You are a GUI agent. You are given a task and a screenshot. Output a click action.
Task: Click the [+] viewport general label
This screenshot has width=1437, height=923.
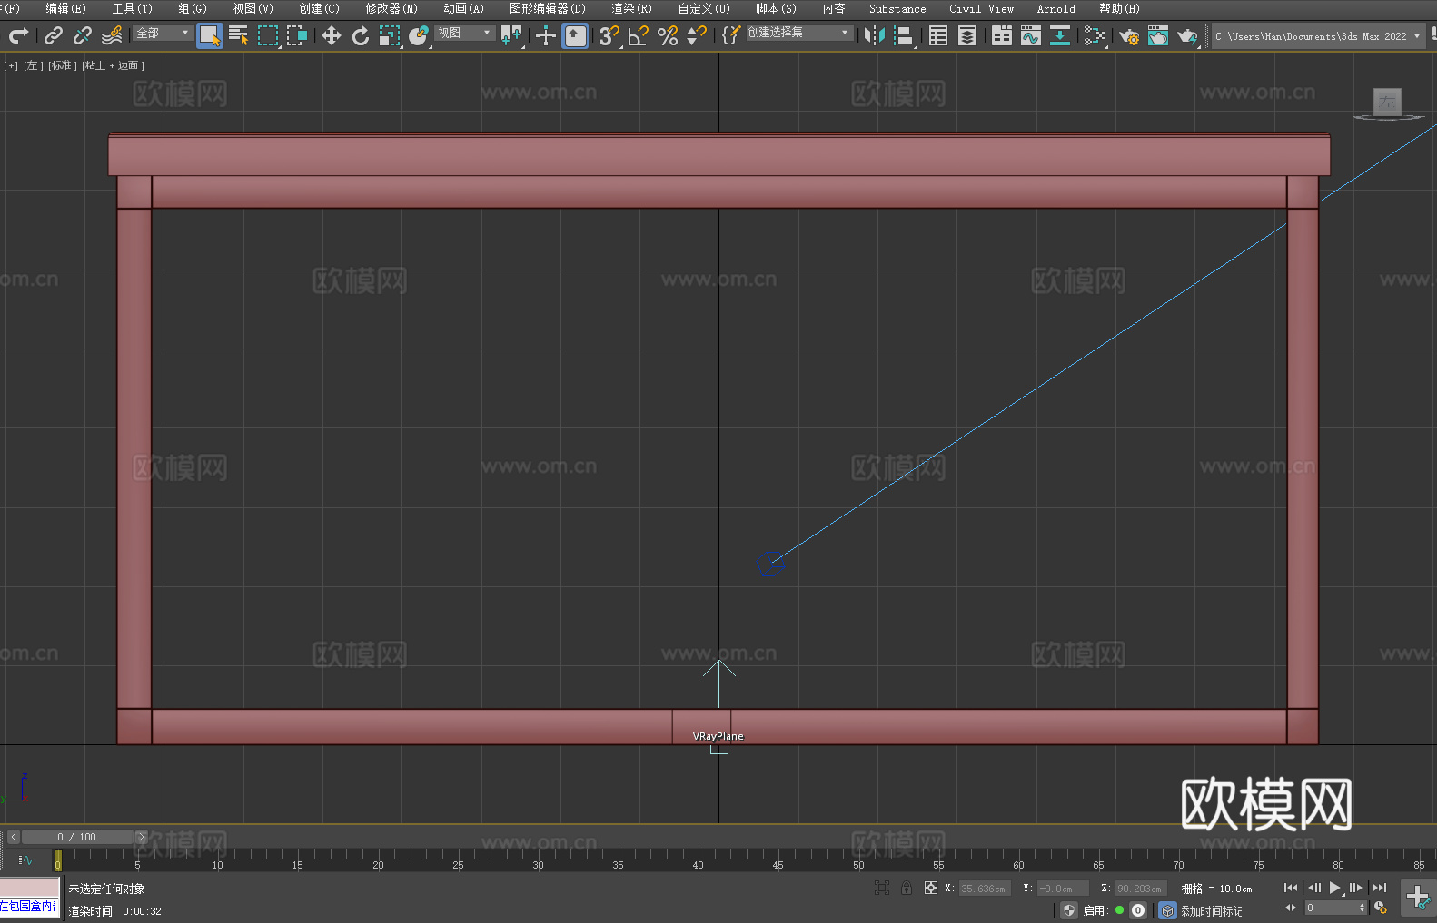coord(11,65)
